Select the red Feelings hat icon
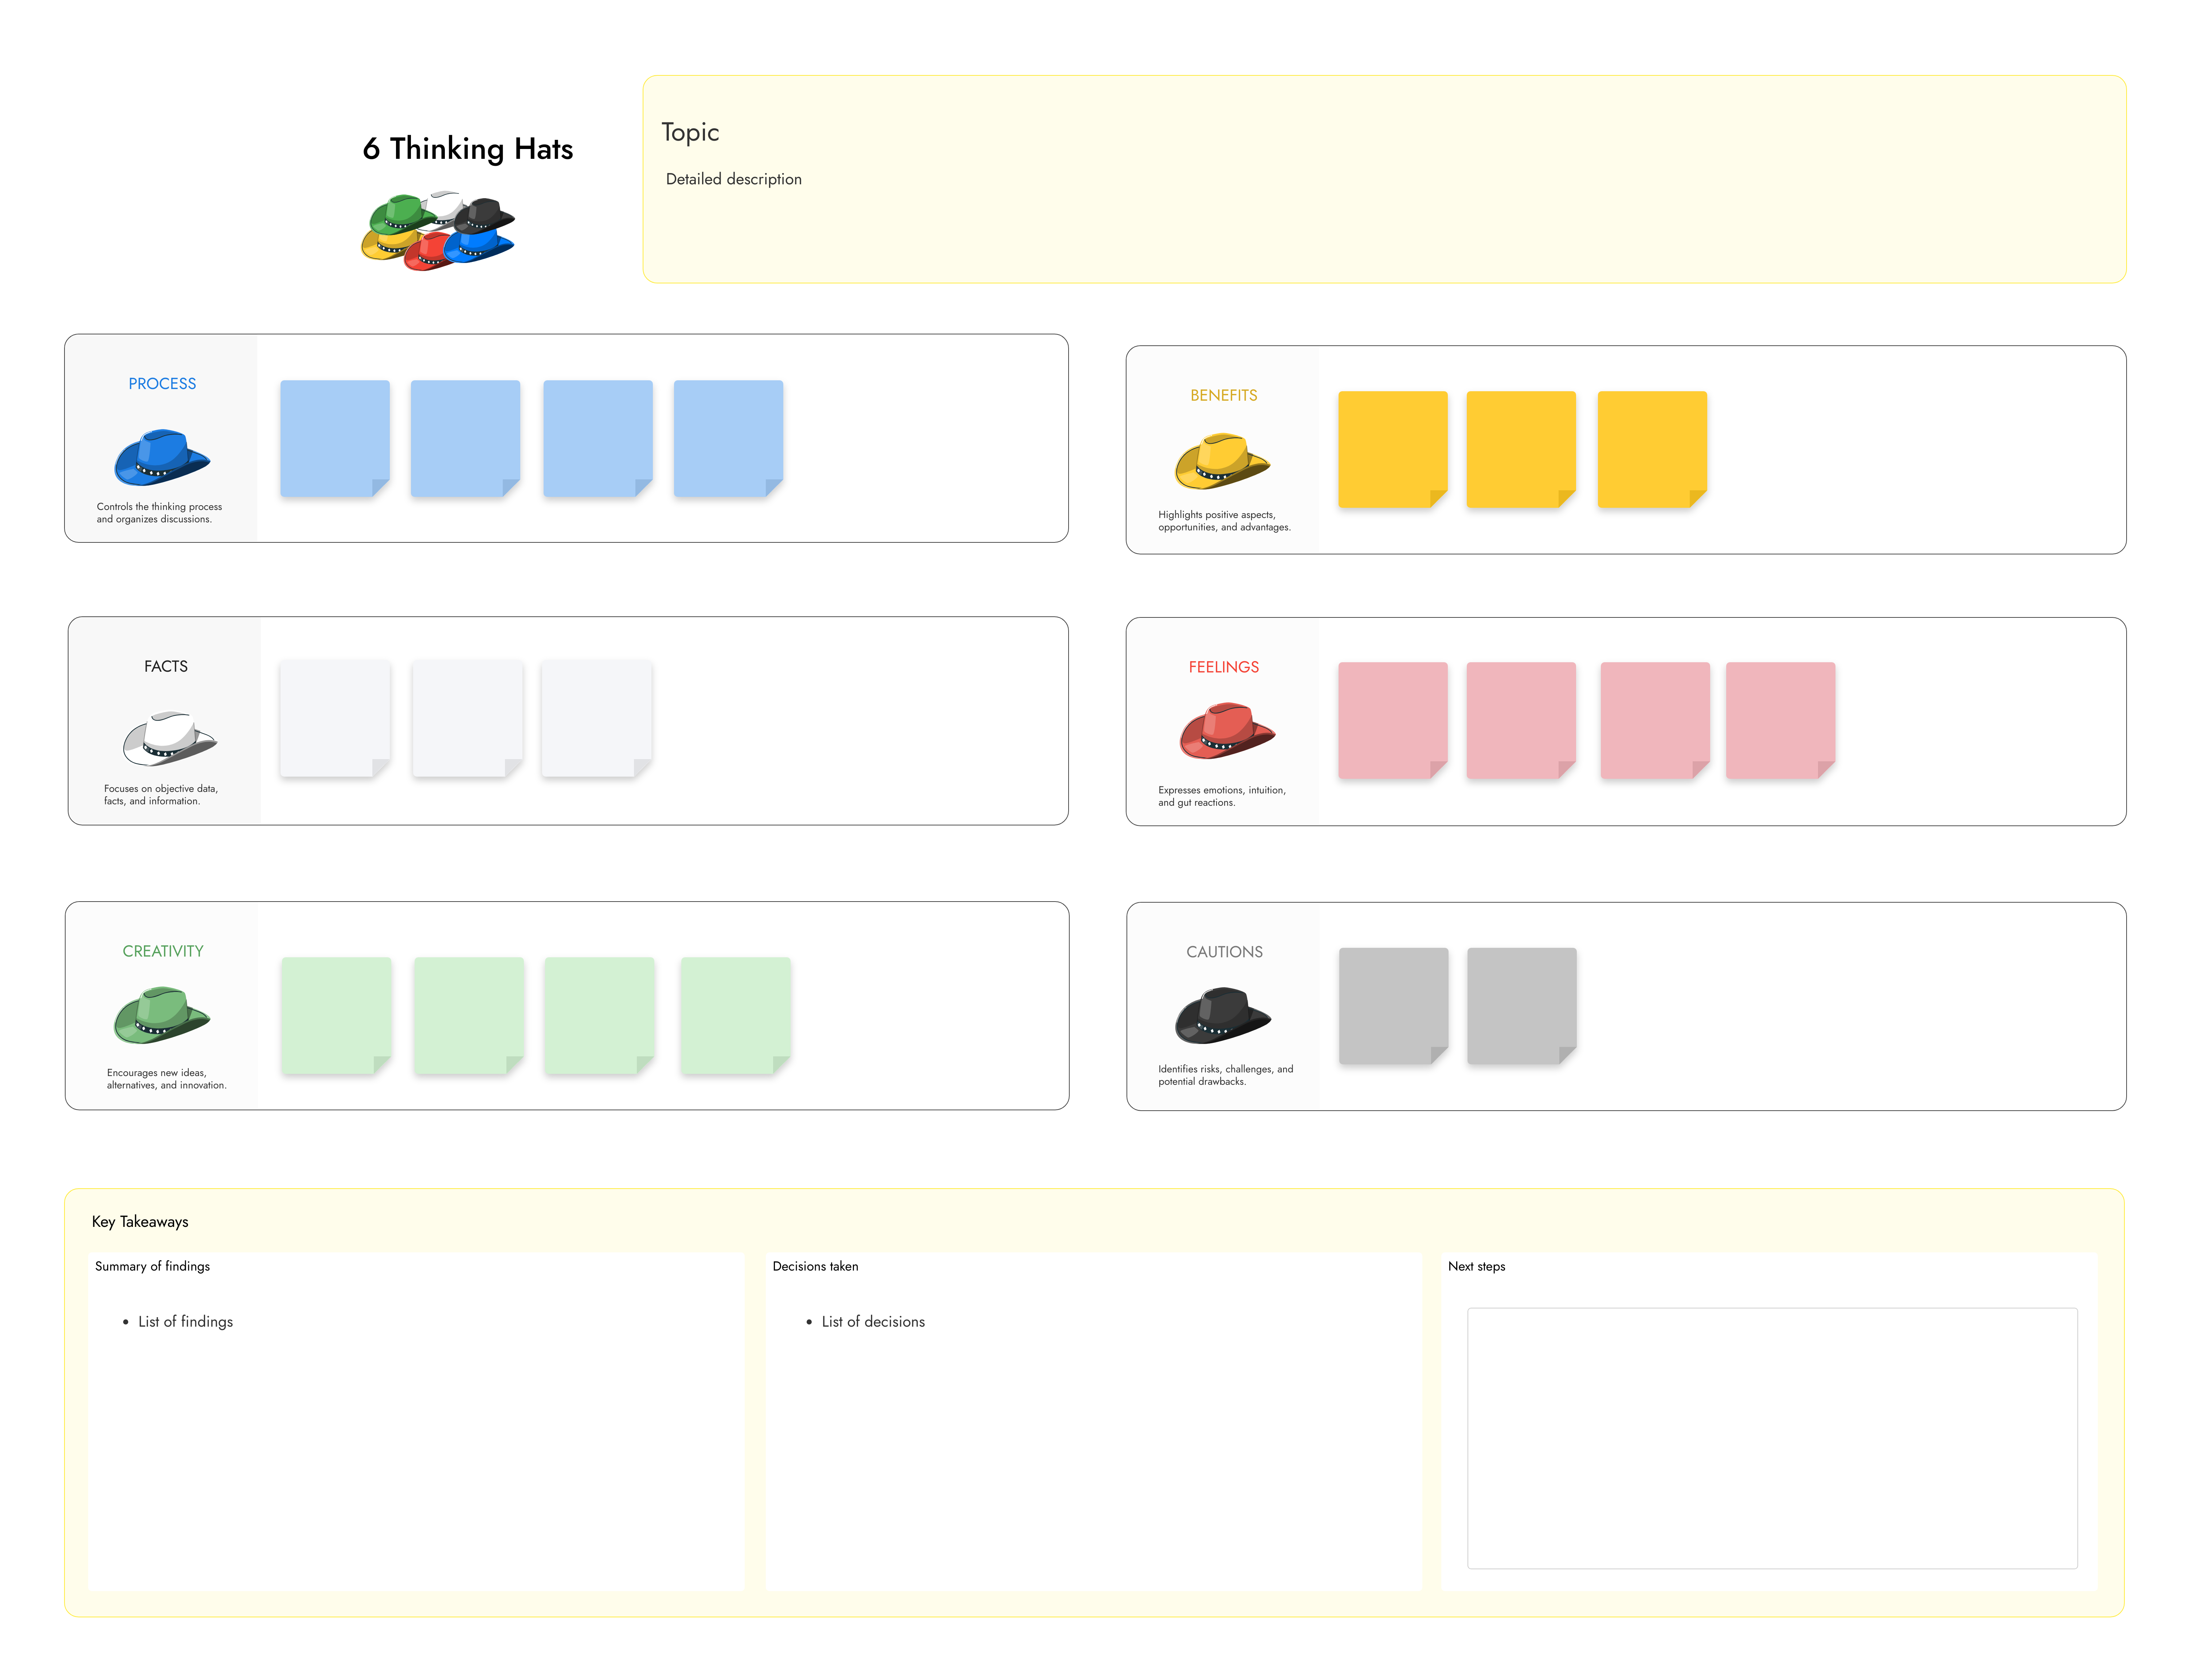2202x1680 pixels. click(1227, 731)
